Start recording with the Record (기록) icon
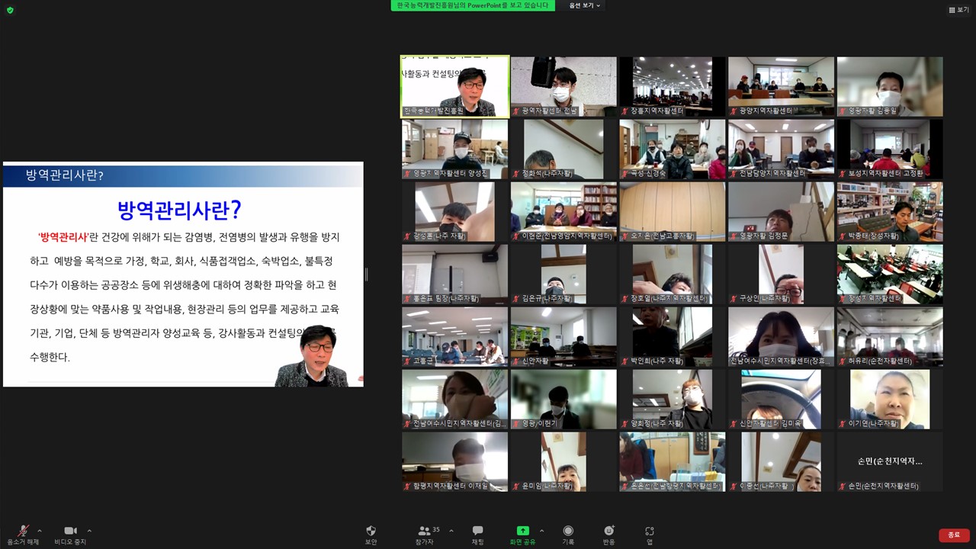The image size is (976, 549). click(568, 531)
